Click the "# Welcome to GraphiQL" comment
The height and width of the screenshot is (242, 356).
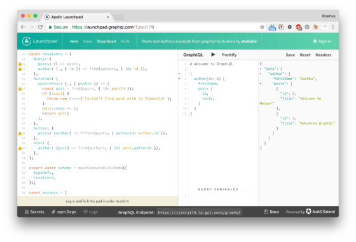[x=211, y=64]
